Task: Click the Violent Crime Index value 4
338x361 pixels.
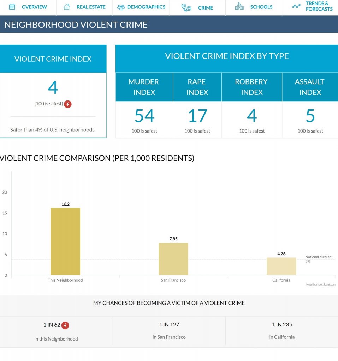Action: 53,88
